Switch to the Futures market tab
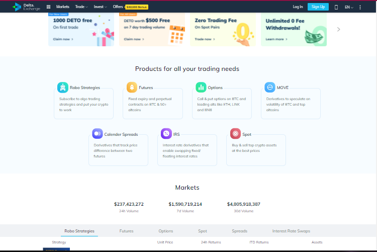The height and width of the screenshot is (252, 377). point(126,231)
